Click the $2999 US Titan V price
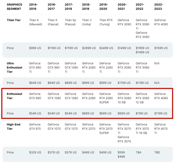 pos(89,48)
